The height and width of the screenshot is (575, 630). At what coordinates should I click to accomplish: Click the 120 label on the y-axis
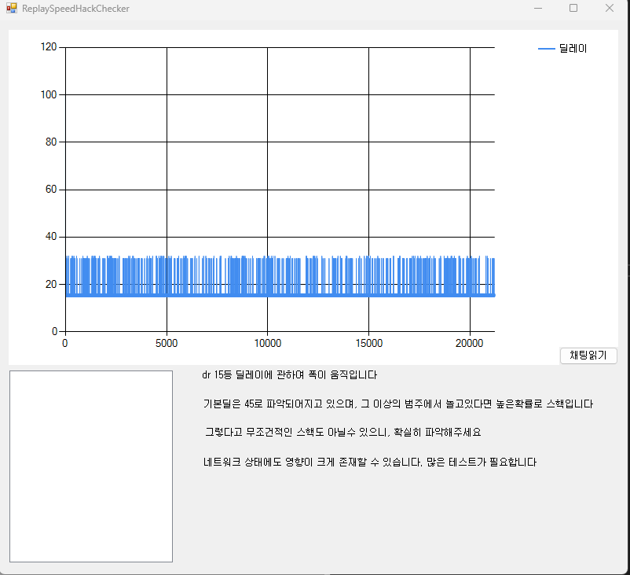tap(49, 47)
